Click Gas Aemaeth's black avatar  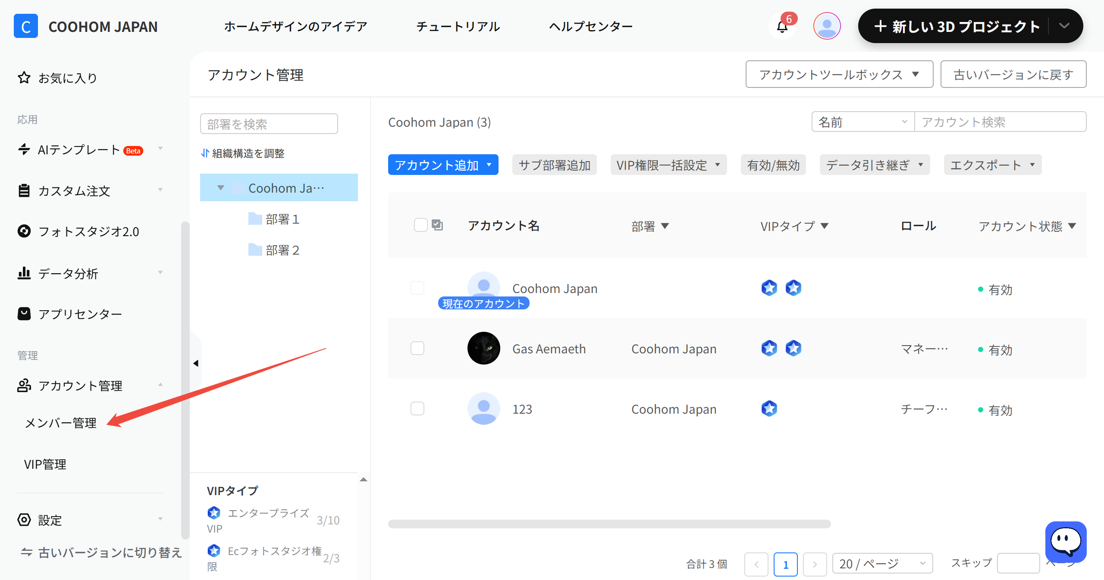click(x=484, y=348)
